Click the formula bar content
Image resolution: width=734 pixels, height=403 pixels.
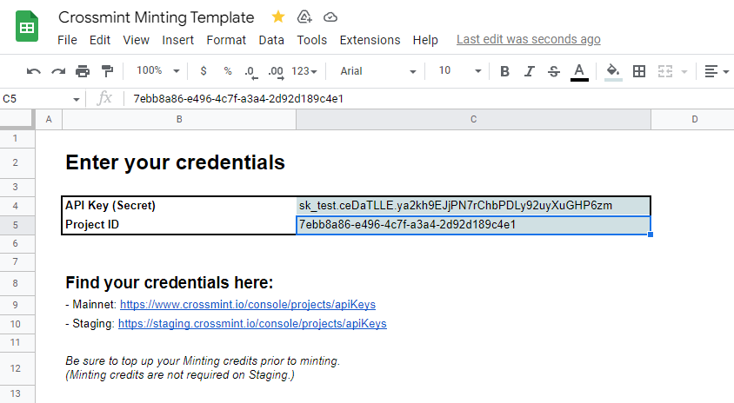(238, 99)
